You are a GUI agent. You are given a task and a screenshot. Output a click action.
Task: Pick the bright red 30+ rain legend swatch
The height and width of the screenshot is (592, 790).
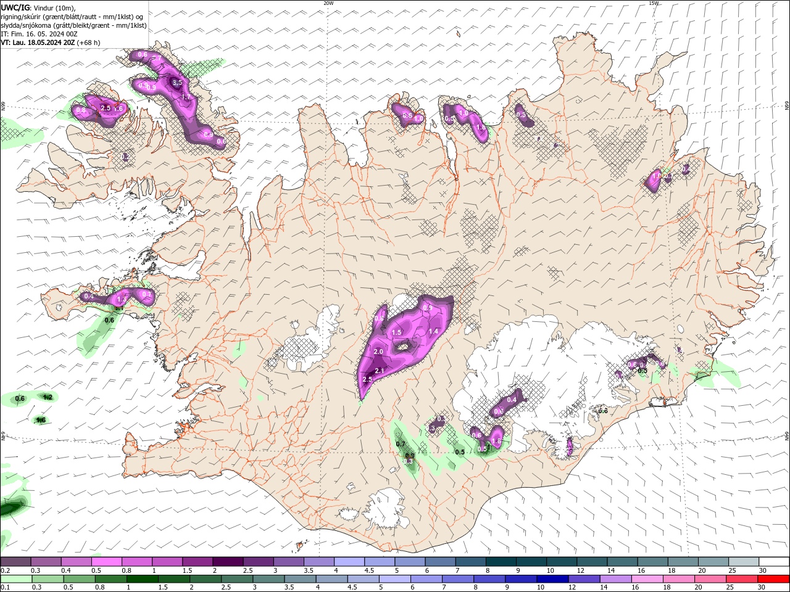coord(773,579)
